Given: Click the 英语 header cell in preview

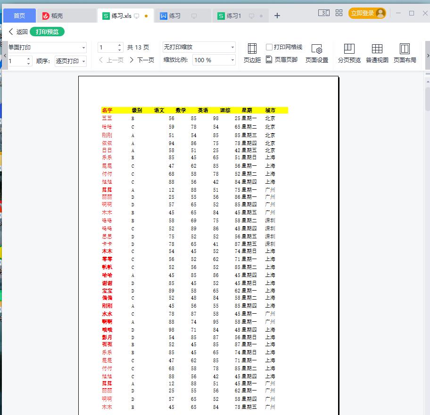Looking at the screenshot, I should point(203,110).
